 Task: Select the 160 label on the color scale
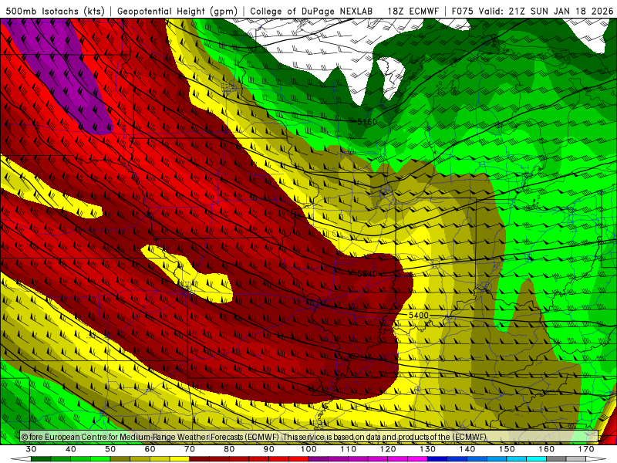(547, 449)
